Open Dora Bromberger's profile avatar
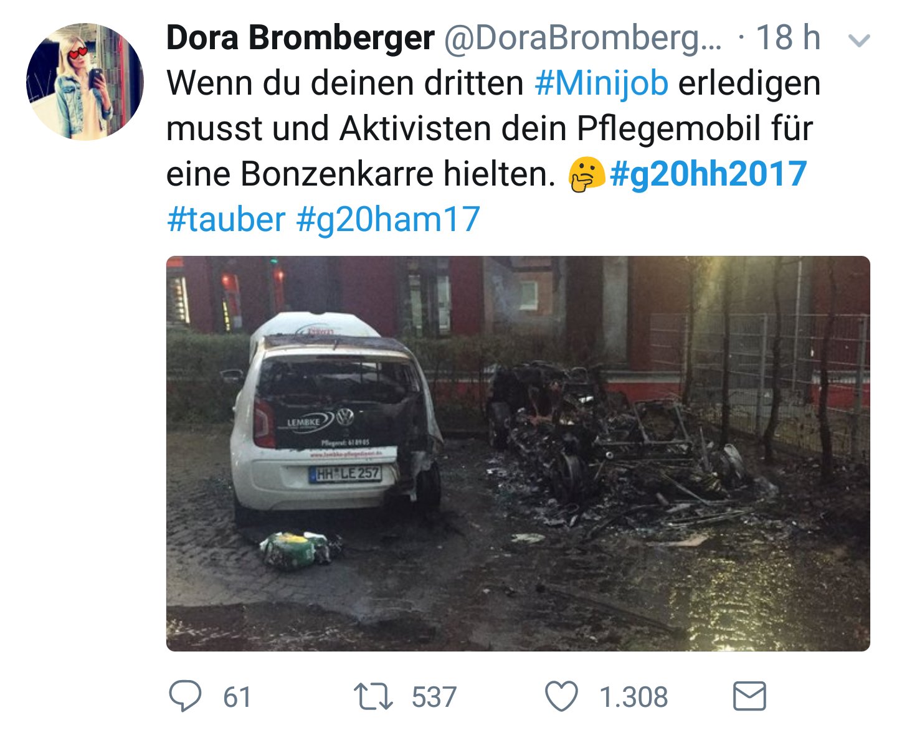 [85, 82]
